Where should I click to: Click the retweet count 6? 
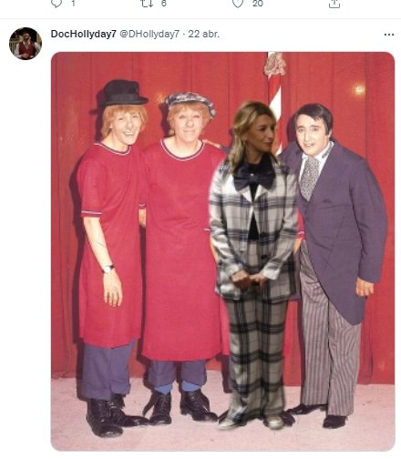pos(164,3)
